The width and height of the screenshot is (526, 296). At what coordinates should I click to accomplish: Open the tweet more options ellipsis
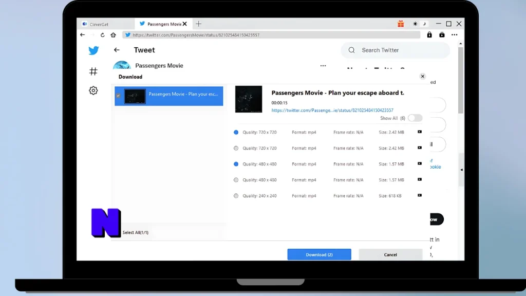coord(323,66)
